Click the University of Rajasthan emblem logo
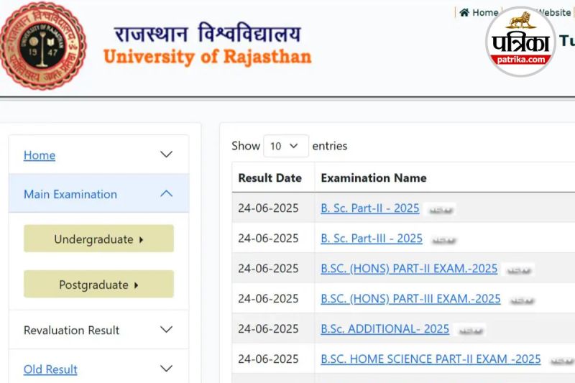 [x=42, y=45]
